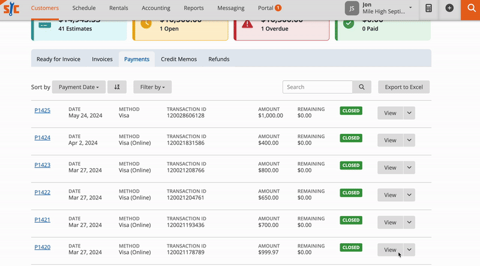Click the SC wrench logo icon
The width and height of the screenshot is (480, 266).
[x=11, y=8]
